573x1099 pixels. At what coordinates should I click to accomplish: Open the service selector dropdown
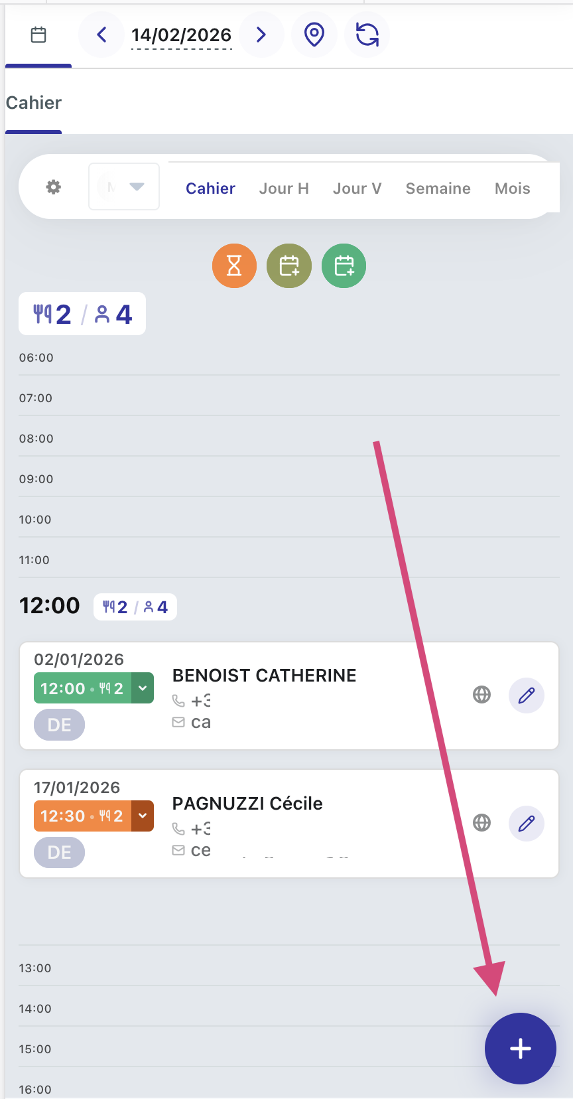point(124,187)
